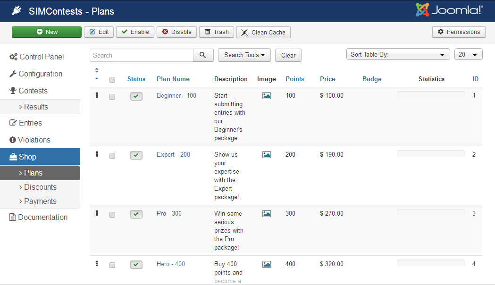This screenshot has width=495, height=285.
Task: Open the image icon for Pro - 300
Action: click(x=267, y=214)
